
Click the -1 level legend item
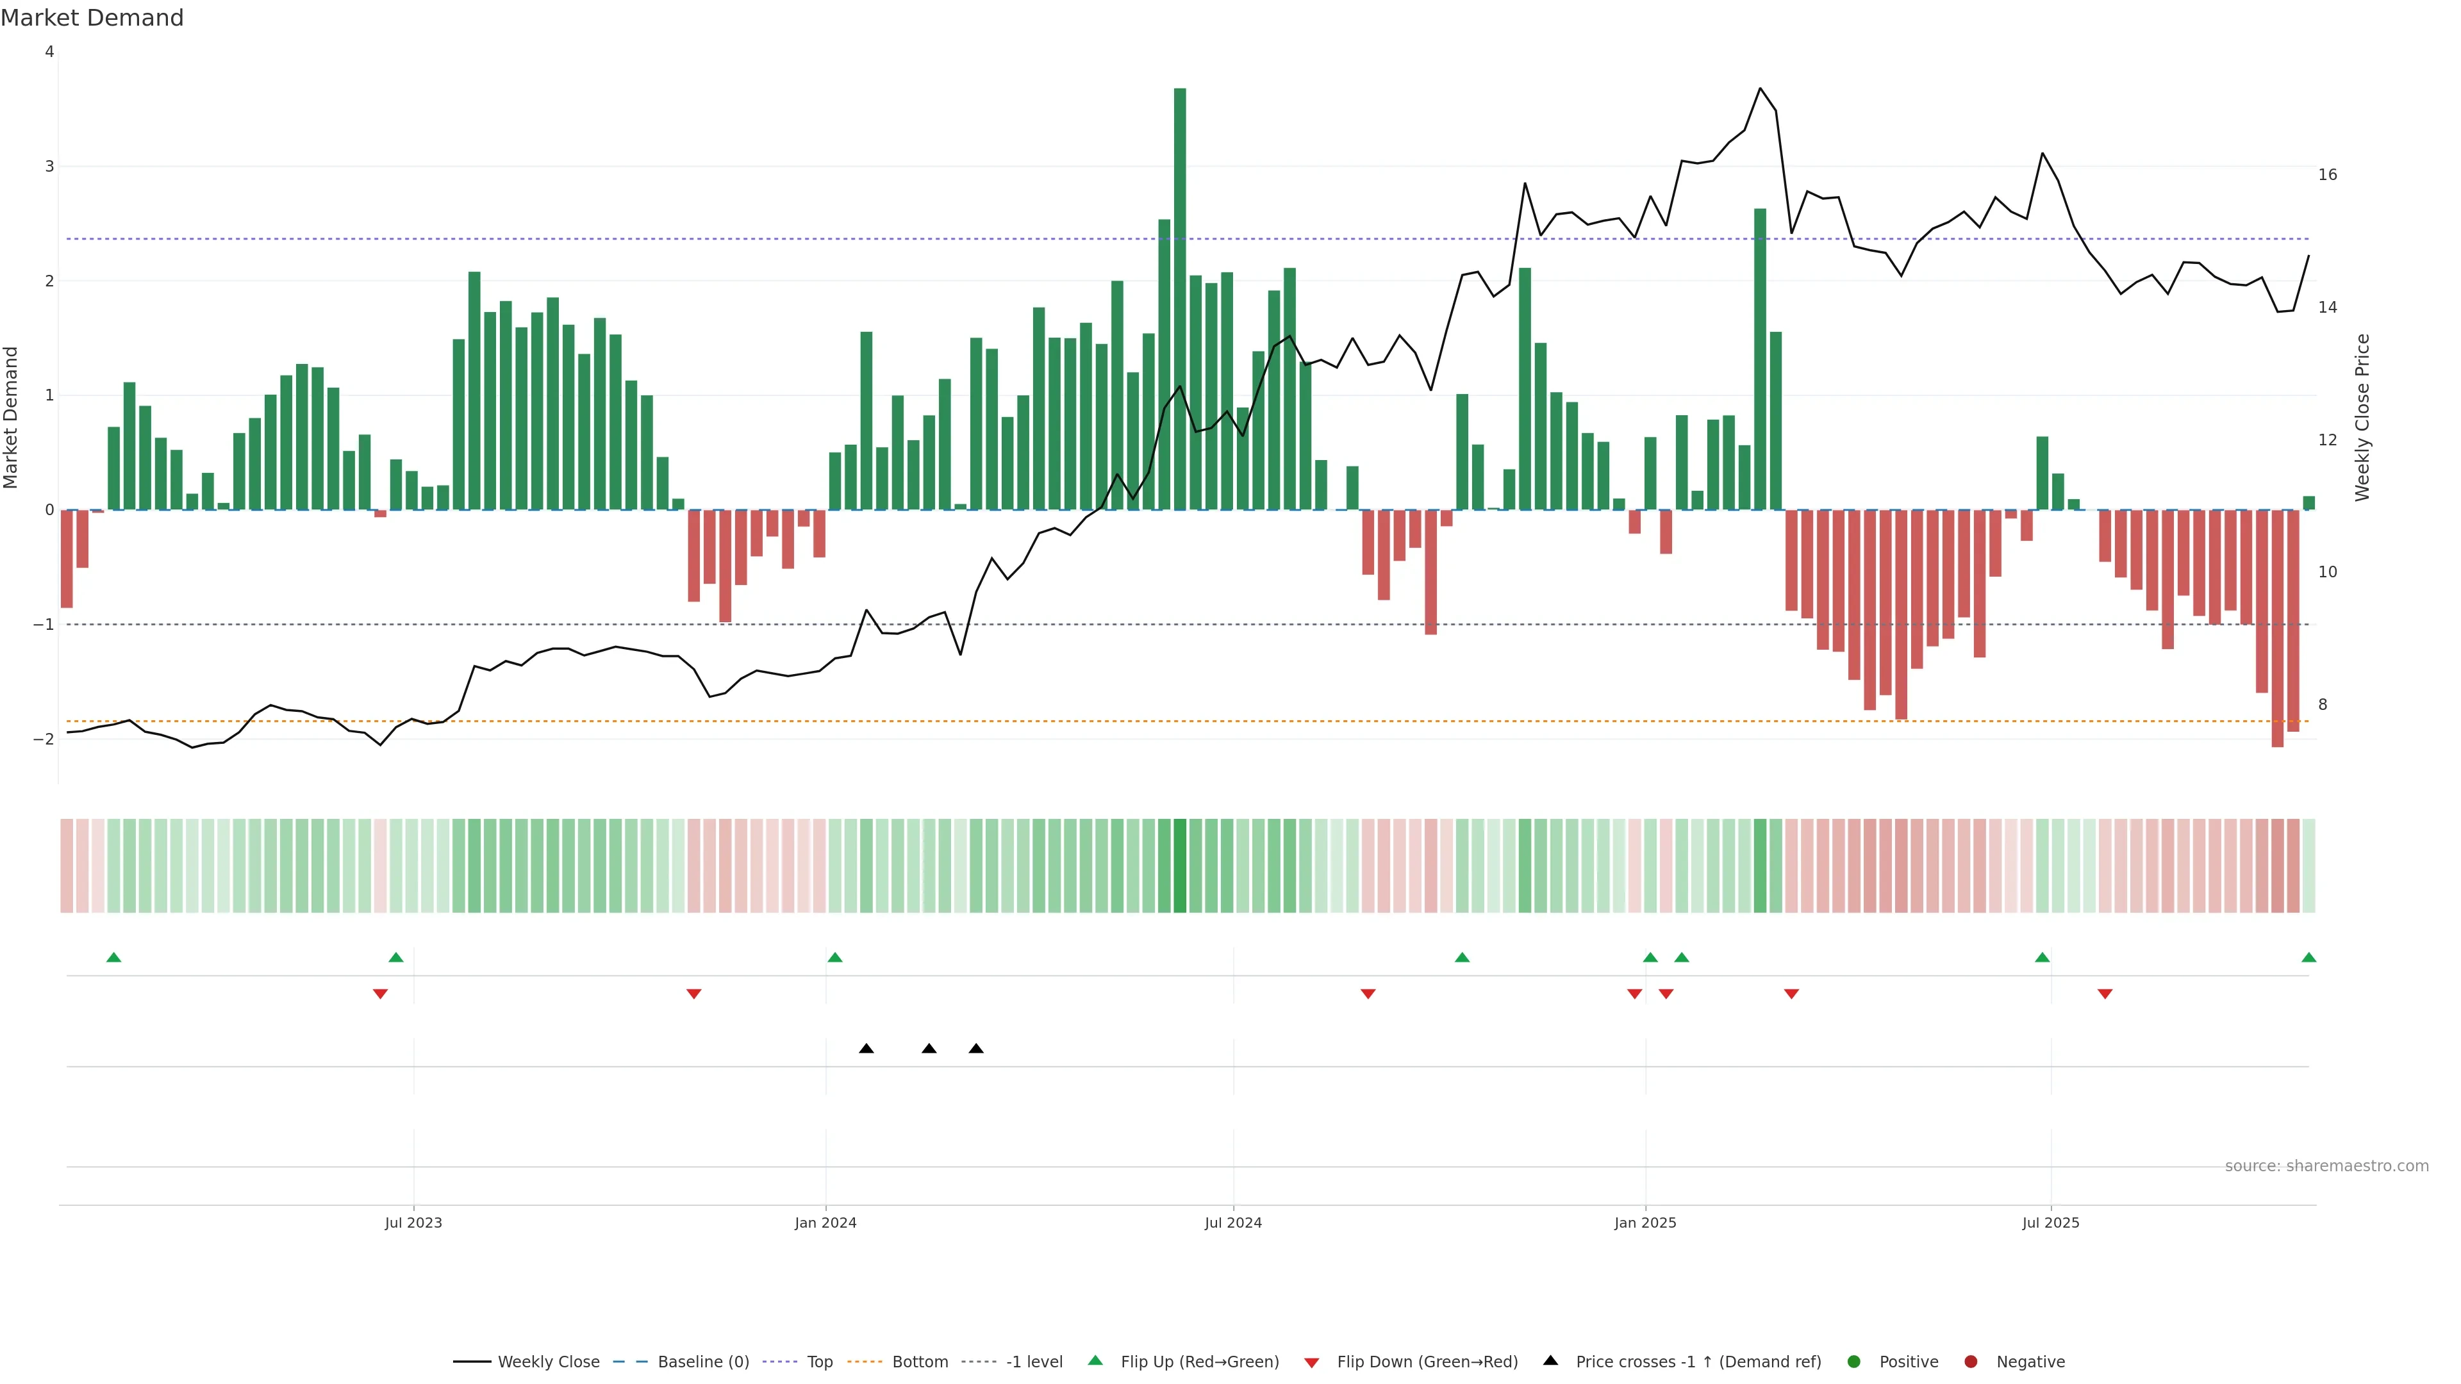coord(1034,1361)
